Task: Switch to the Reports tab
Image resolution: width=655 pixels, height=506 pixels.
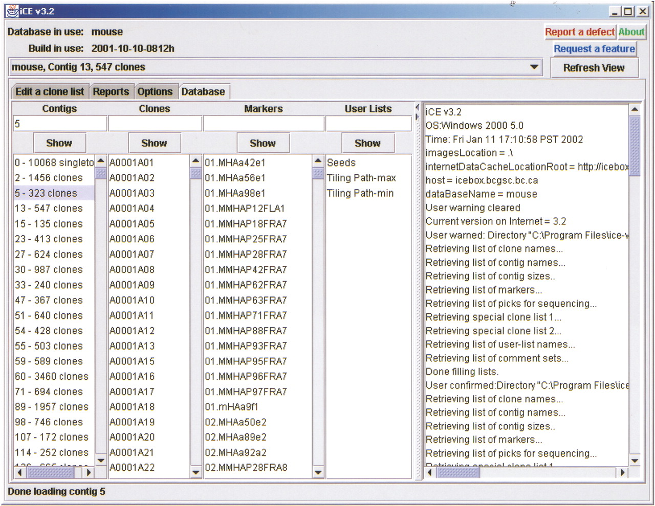Action: [x=111, y=91]
